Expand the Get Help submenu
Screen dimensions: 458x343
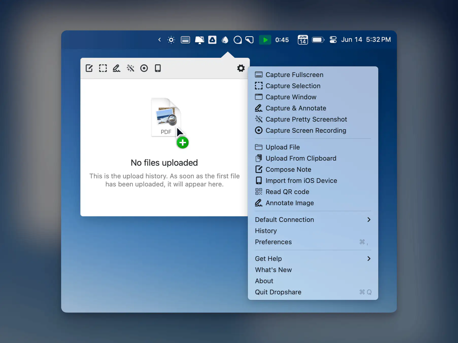tap(313, 259)
